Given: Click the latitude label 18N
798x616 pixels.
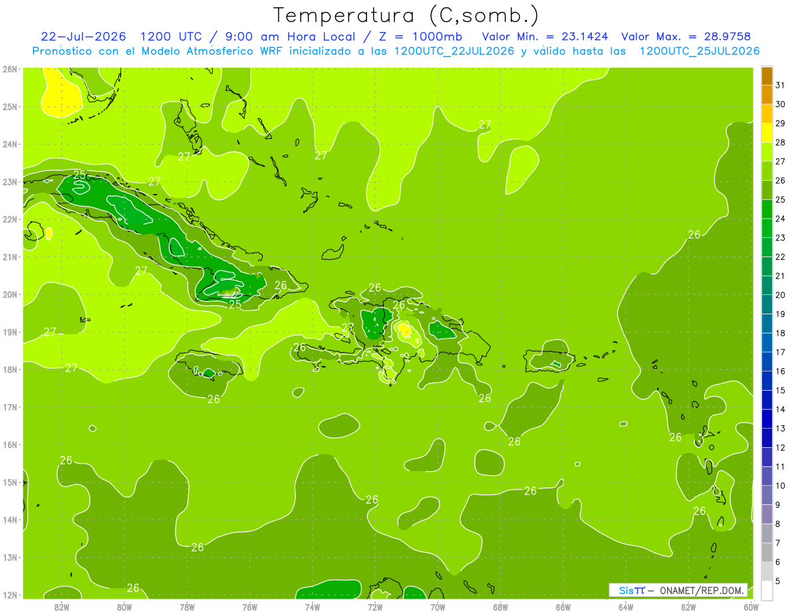Looking at the screenshot, I should click(x=10, y=369).
